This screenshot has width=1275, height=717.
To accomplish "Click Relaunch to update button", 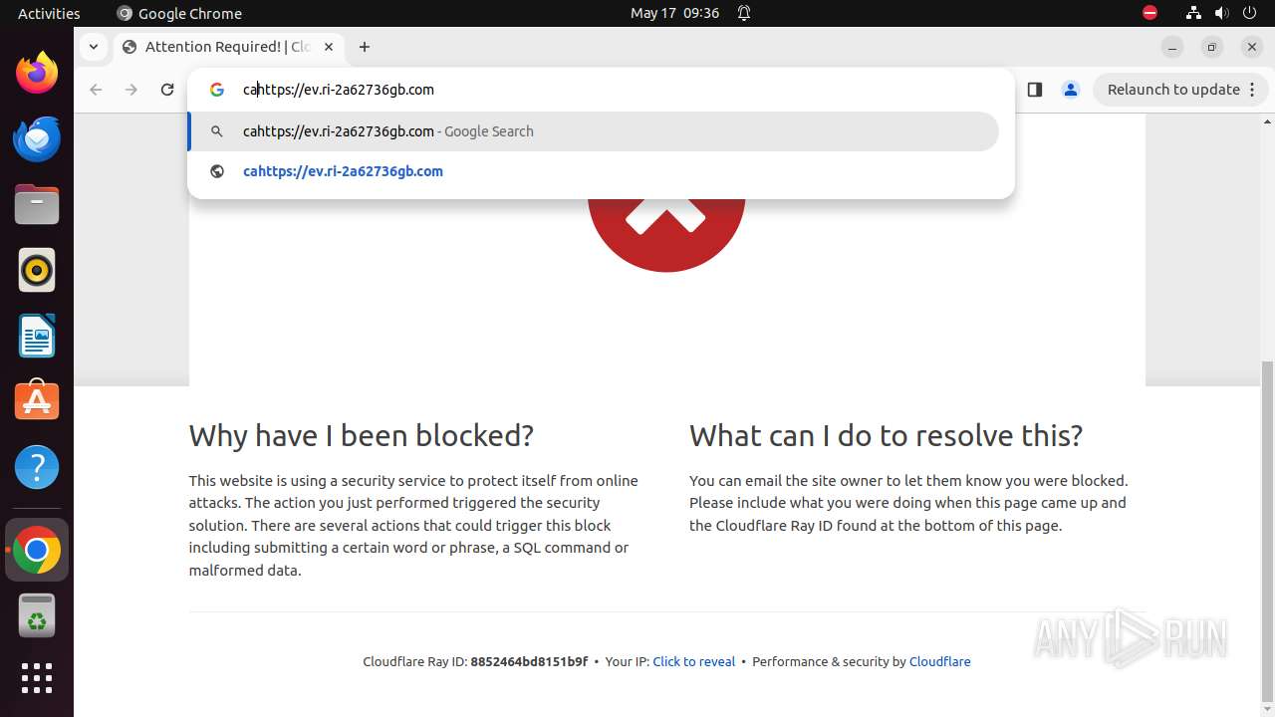I will point(1173,90).
